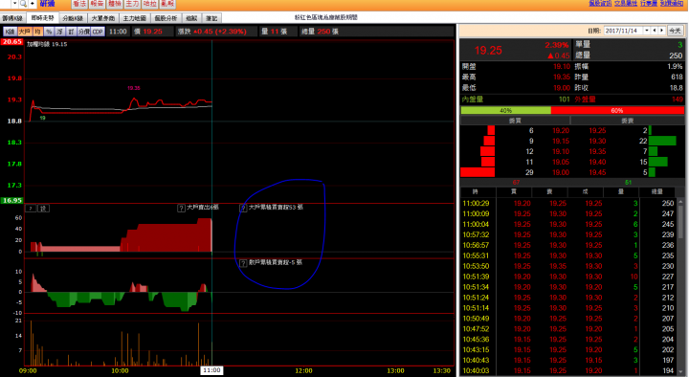Toggle the K線 chart button
689x377 pixels.
click(10, 32)
